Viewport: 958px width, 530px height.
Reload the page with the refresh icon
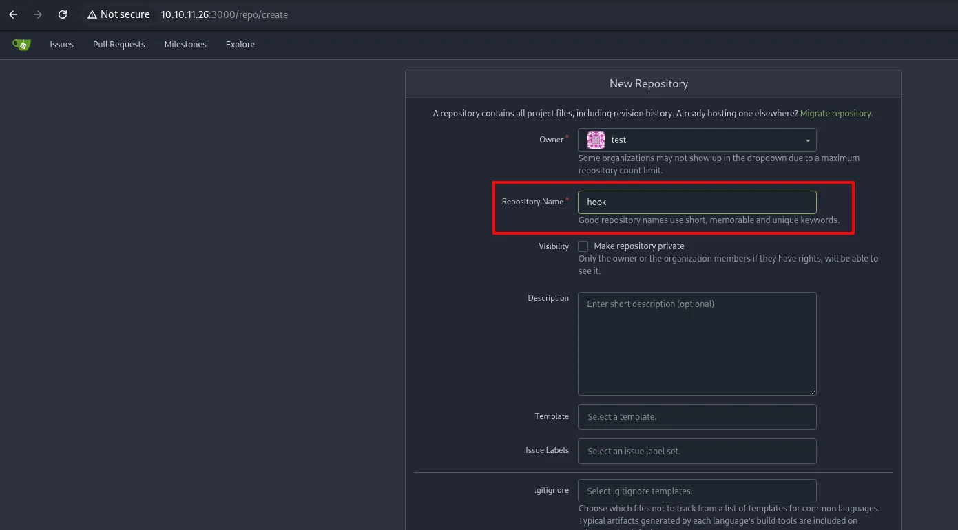tap(63, 14)
